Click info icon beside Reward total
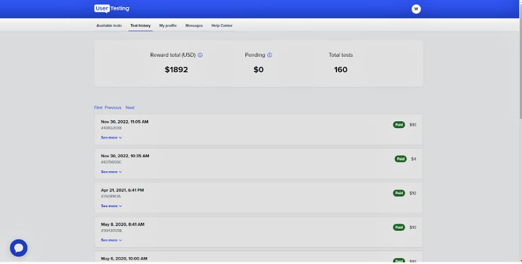522x264 pixels. tap(200, 55)
